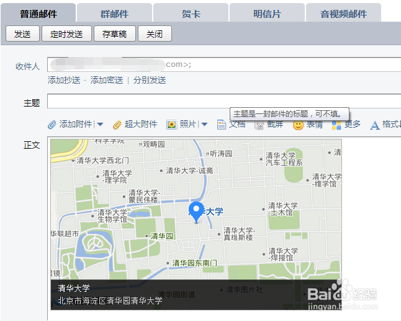Click the 更多 colored squares icon

click(x=336, y=125)
